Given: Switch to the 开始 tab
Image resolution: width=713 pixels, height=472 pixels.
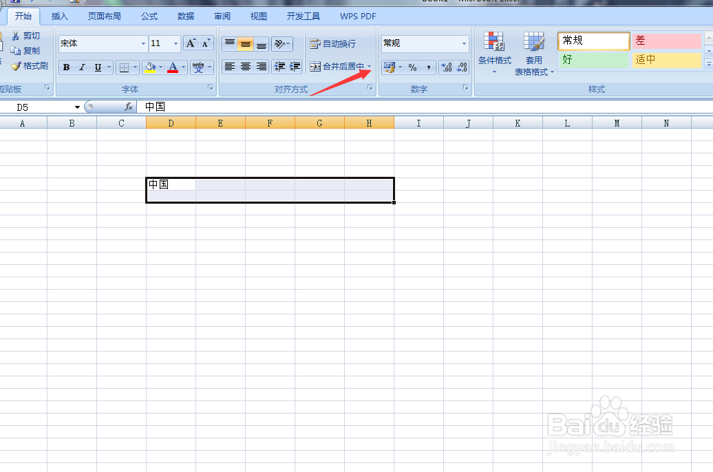Looking at the screenshot, I should [23, 17].
